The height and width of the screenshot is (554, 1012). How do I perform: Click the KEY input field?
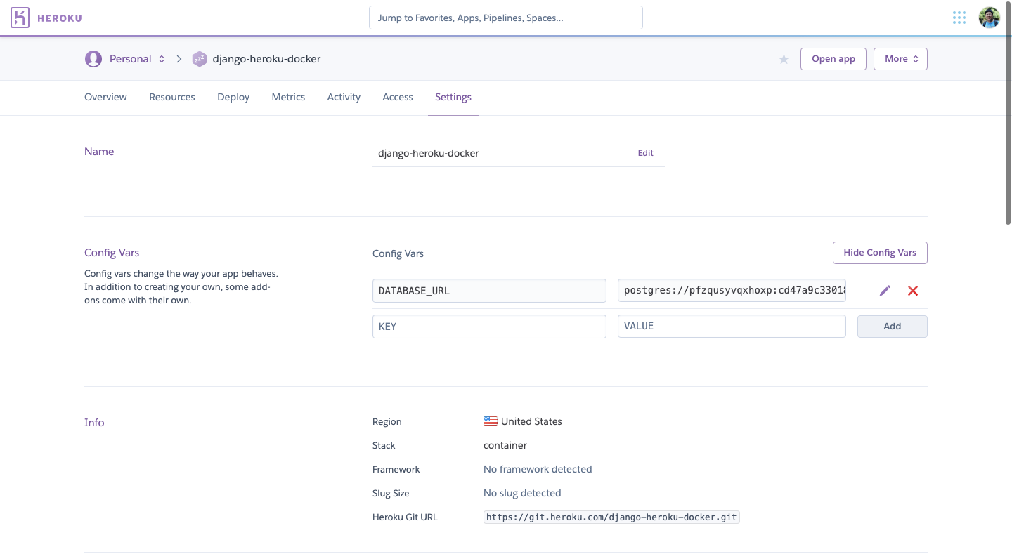coord(489,327)
